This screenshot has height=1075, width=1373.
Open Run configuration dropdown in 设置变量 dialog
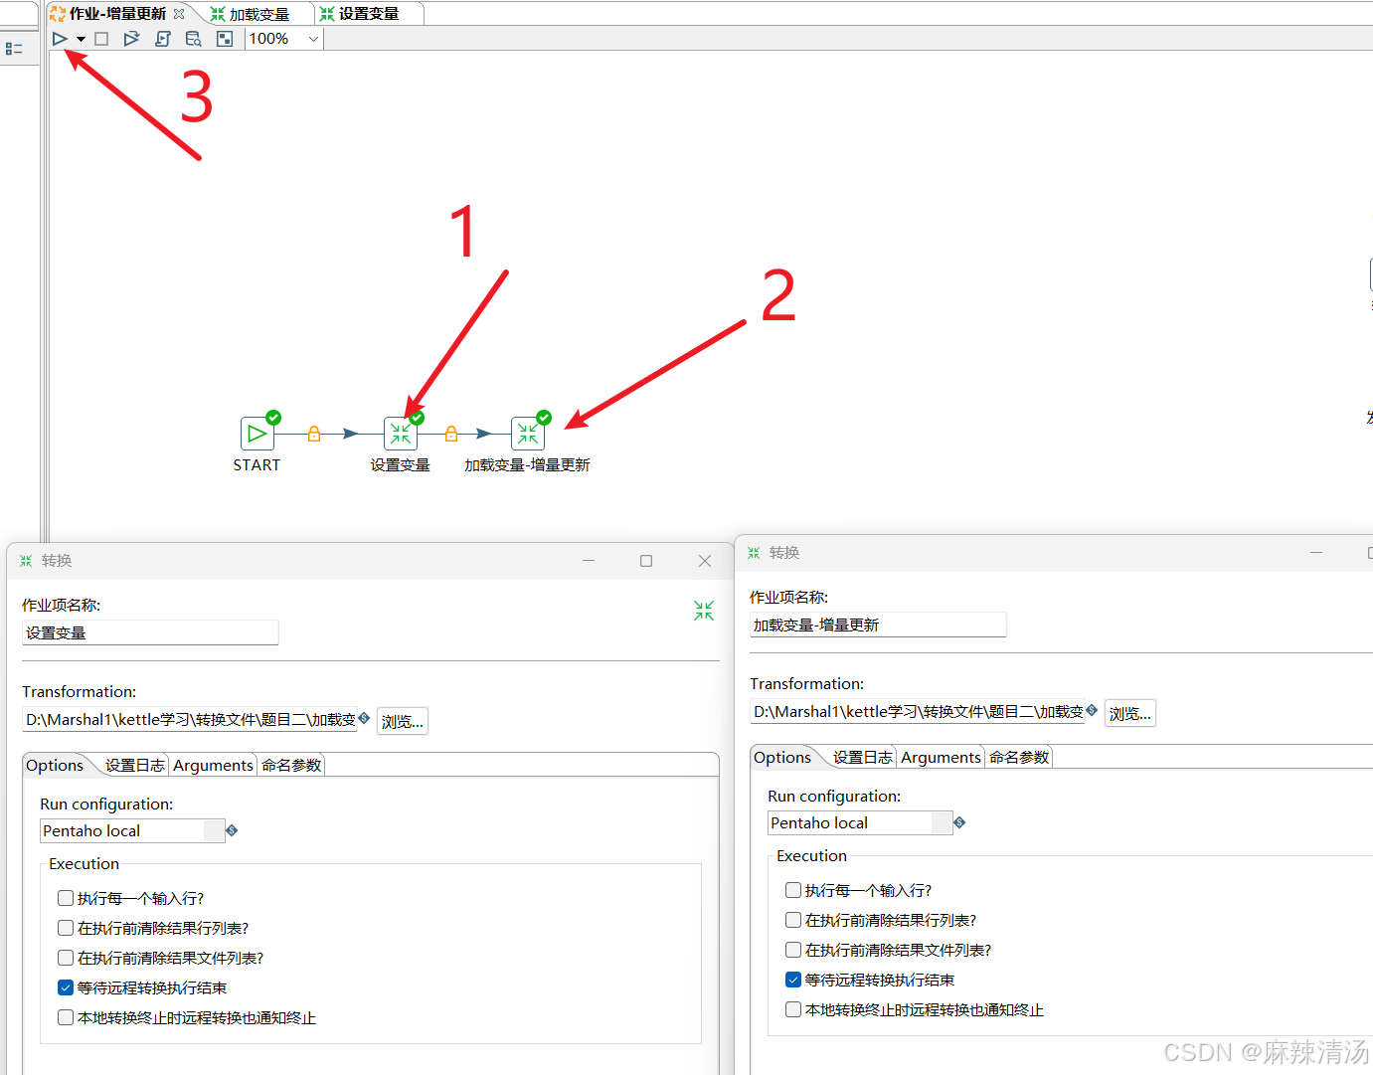(x=132, y=830)
